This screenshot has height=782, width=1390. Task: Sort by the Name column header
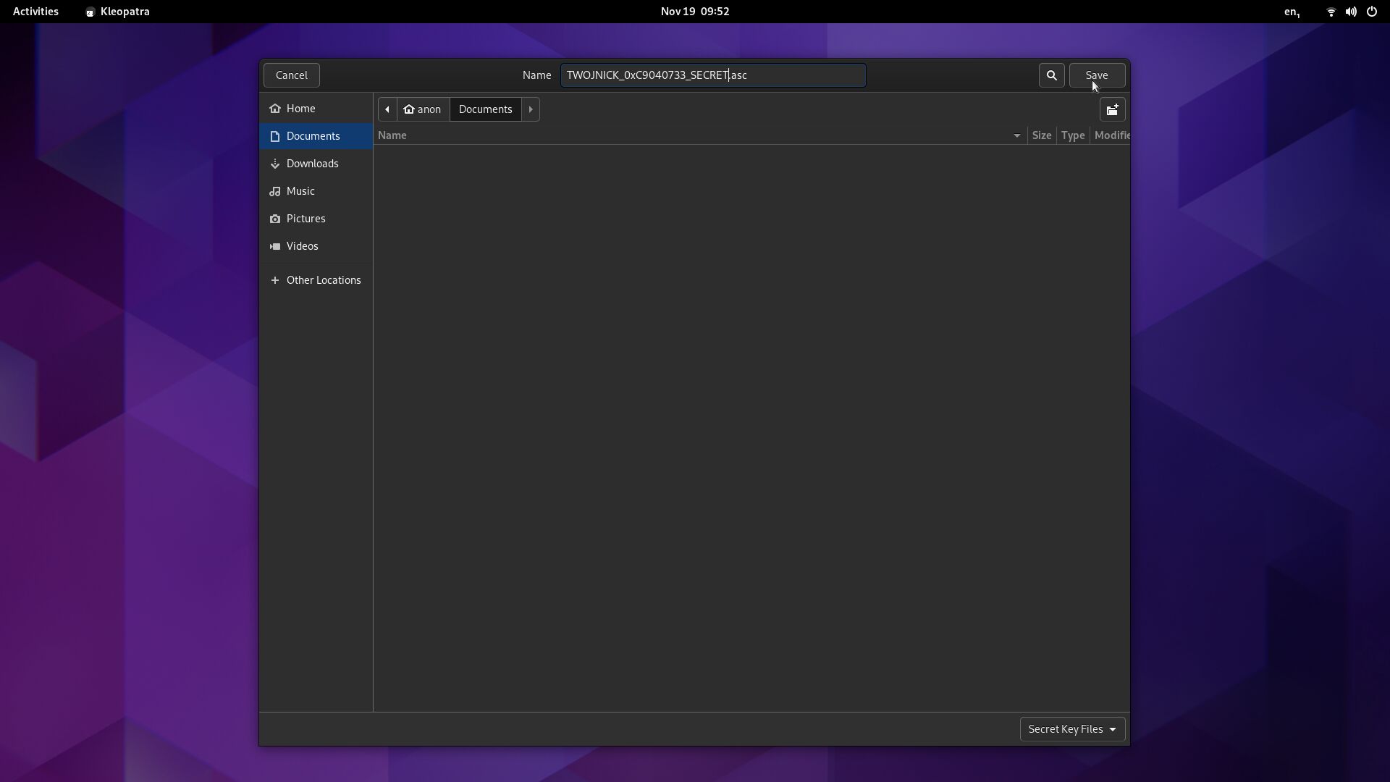pos(392,135)
